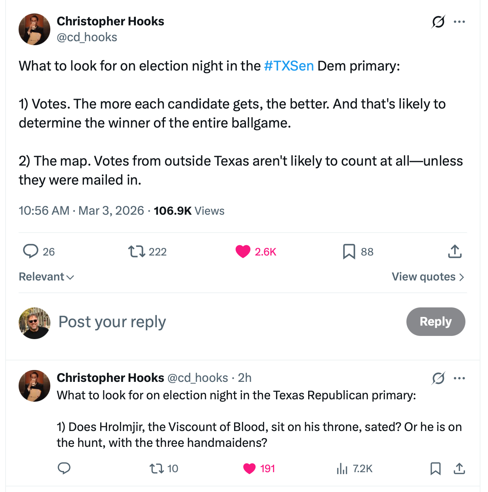Click the Grok icon on main post
488x492 pixels.
pos(438,22)
